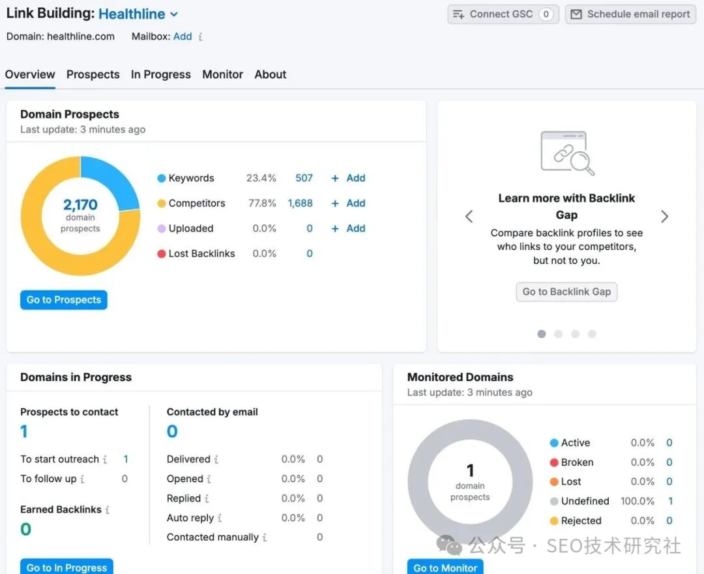Click the Lost status orange dot
Screen dimensions: 704x574
click(554, 481)
